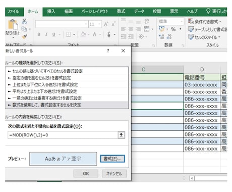Expand the Borders dropdown arrow
Screen dimensions: 232x192
(x=74, y=34)
